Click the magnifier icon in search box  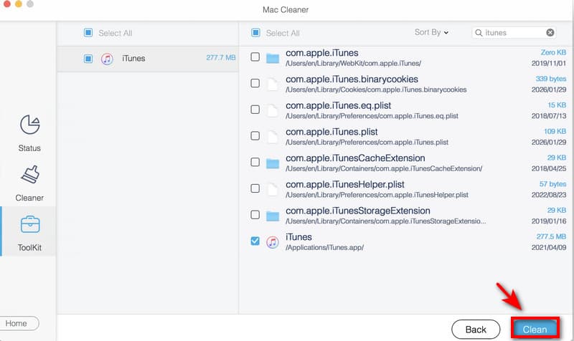pyautogui.click(x=479, y=33)
